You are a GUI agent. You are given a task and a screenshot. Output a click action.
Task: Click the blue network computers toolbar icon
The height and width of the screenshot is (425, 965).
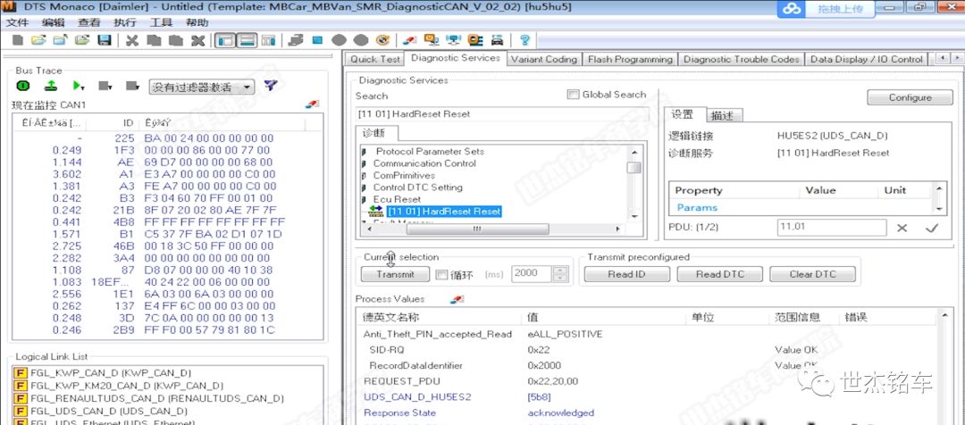[454, 40]
